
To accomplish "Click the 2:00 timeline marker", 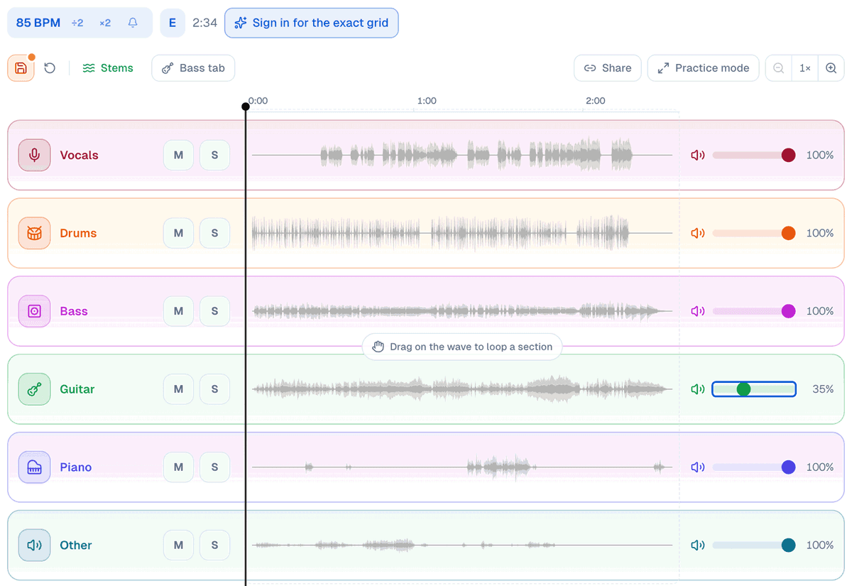I will [x=595, y=101].
